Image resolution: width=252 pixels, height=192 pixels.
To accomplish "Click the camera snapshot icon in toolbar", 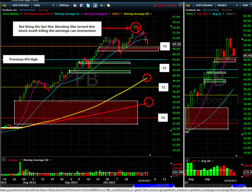I will pyautogui.click(x=102, y=6).
